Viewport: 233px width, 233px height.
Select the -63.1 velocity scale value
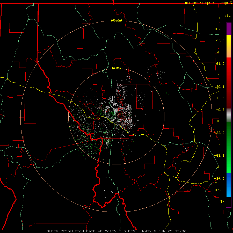click(219, 156)
